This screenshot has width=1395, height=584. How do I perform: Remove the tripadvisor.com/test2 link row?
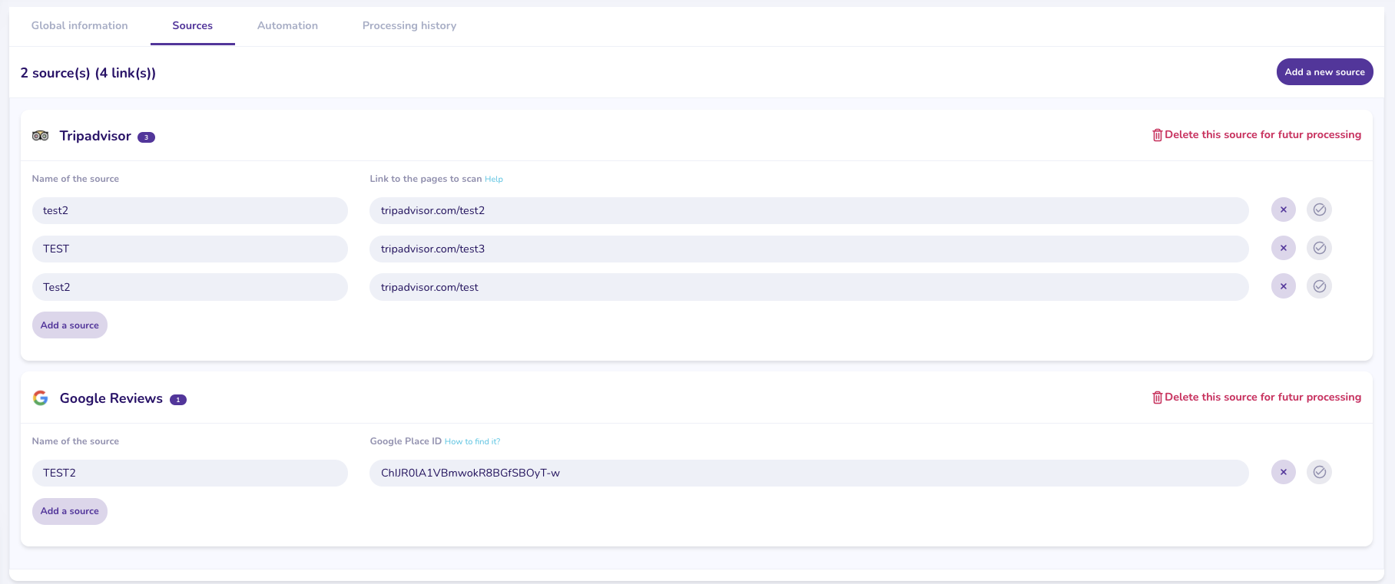1284,210
